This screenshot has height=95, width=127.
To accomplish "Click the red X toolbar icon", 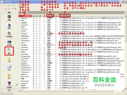I will 6,9.
